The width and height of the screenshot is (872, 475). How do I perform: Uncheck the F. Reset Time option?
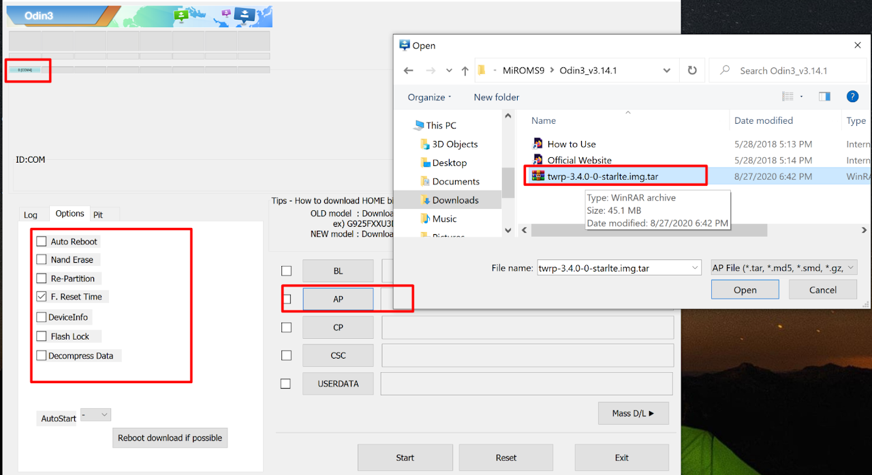(x=42, y=297)
